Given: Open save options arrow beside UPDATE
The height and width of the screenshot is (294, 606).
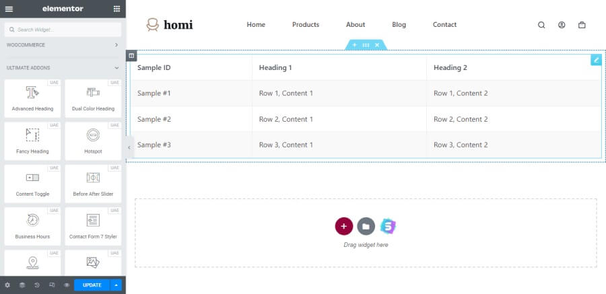Looking at the screenshot, I should (116, 285).
